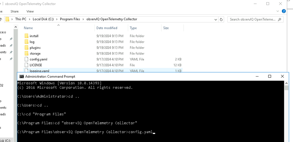The height and width of the screenshot is (142, 293).
Task: Click the Administrator: Command Prompt title
Action: click(x=50, y=76)
